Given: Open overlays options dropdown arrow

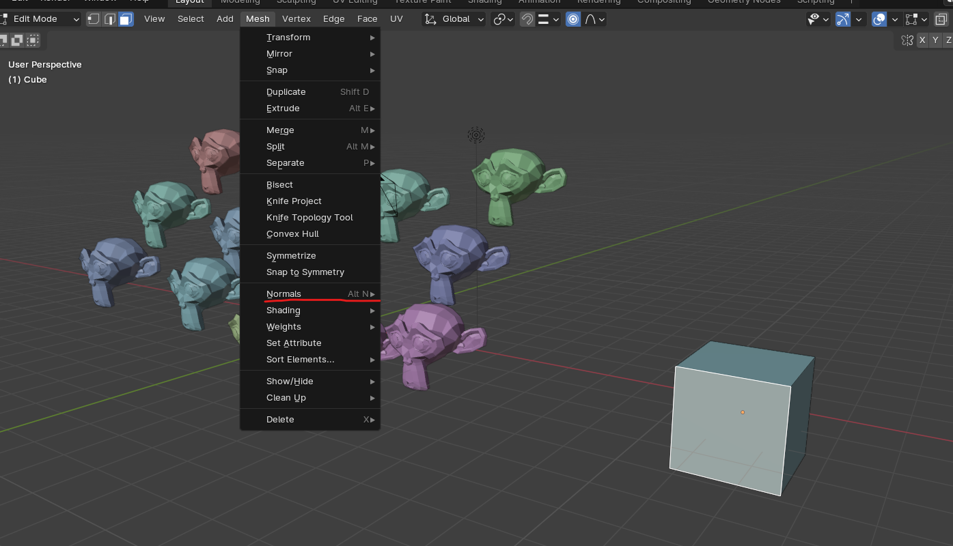Looking at the screenshot, I should click(x=895, y=19).
